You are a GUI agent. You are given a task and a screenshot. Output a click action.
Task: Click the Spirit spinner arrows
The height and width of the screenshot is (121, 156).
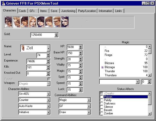coord(80,78)
